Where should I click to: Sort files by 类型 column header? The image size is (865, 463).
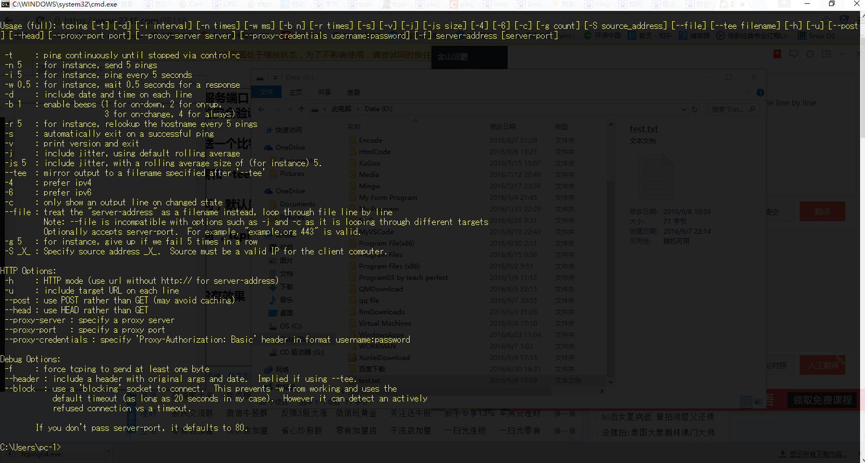[x=562, y=126]
